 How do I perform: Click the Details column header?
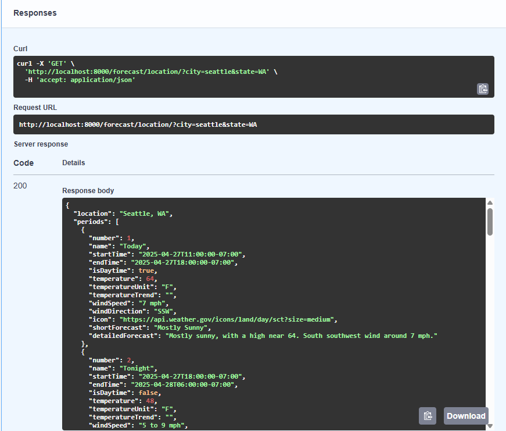[74, 163]
